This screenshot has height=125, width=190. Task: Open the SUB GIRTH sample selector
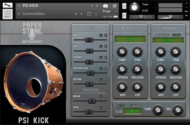133,111
